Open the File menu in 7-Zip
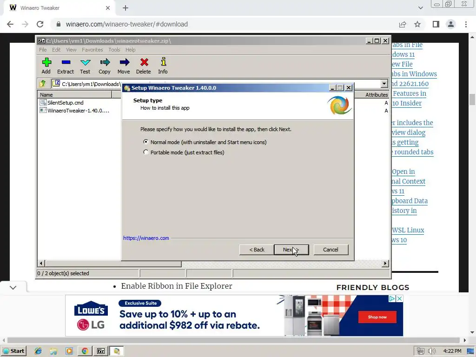 click(x=43, y=50)
